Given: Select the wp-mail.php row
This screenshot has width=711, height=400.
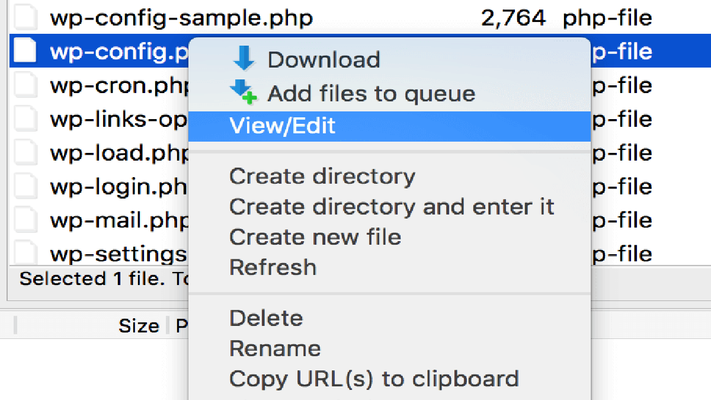Looking at the screenshot, I should tap(100, 221).
